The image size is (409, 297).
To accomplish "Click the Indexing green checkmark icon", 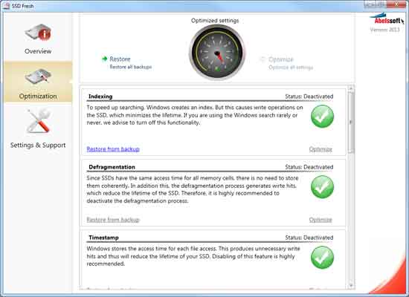I will pyautogui.click(x=322, y=116).
